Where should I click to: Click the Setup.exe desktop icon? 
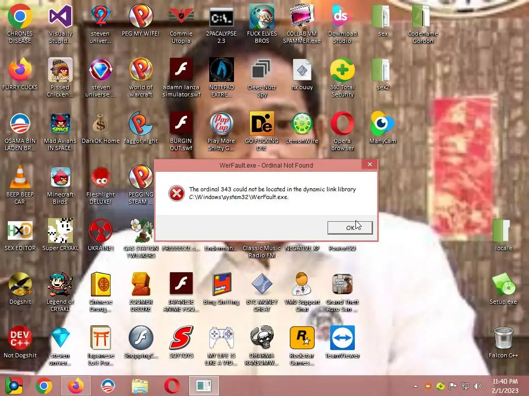tap(503, 289)
